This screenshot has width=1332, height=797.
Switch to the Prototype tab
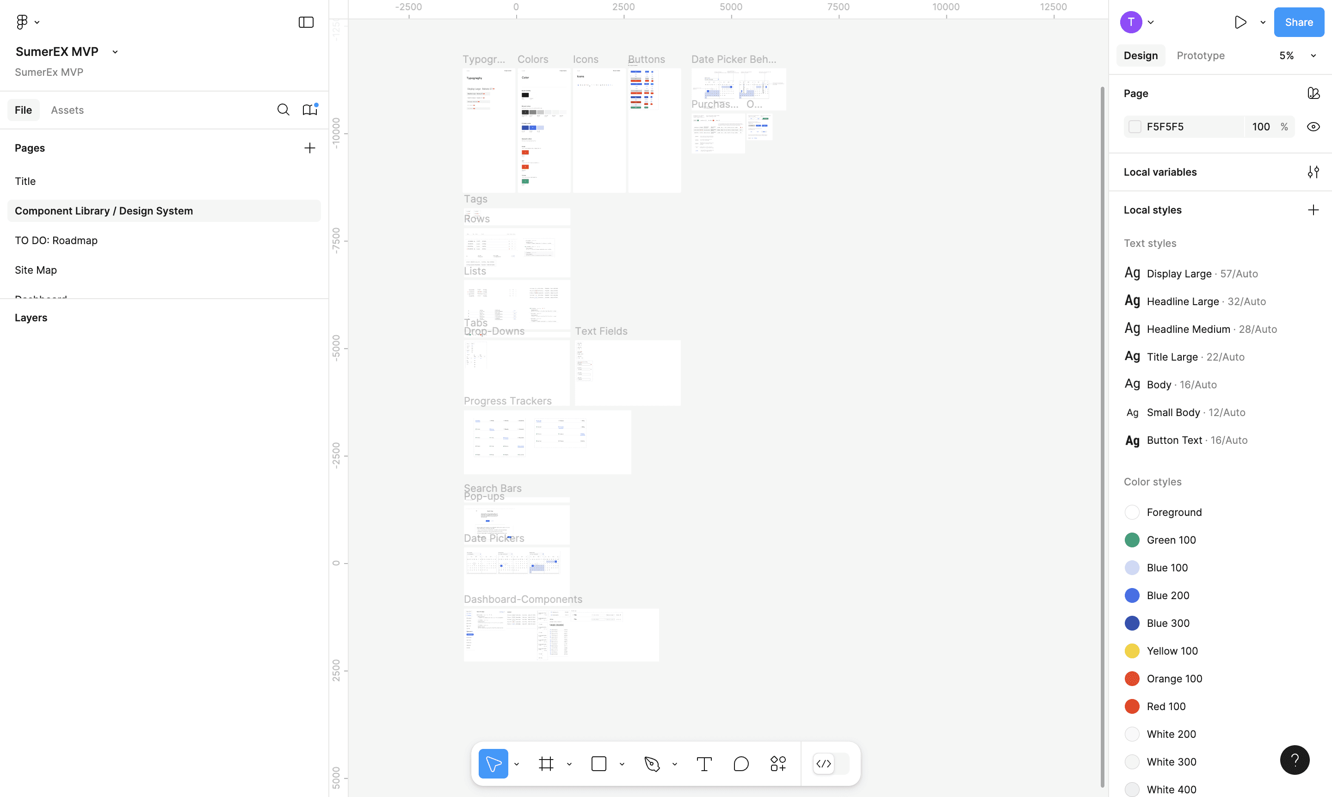[1200, 56]
